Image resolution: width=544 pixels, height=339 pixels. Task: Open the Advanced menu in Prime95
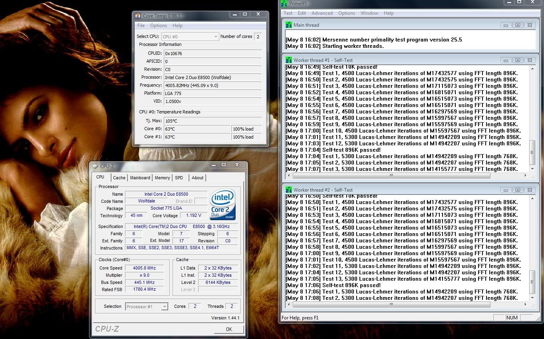(322, 13)
